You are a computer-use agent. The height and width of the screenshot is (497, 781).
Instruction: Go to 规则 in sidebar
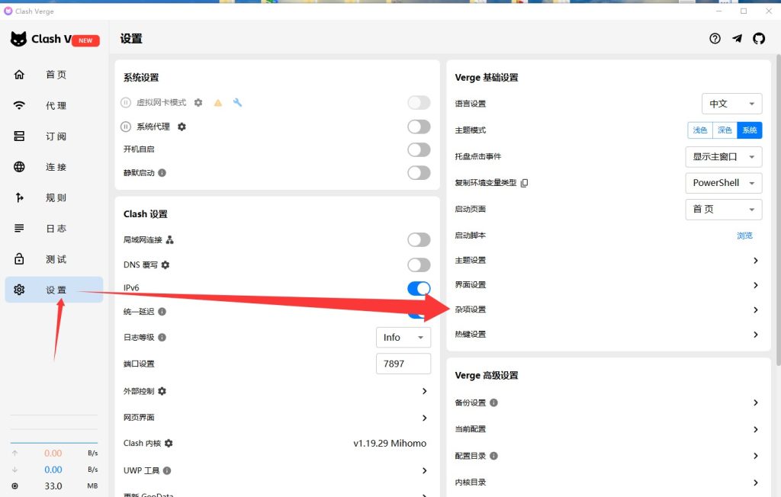(54, 197)
